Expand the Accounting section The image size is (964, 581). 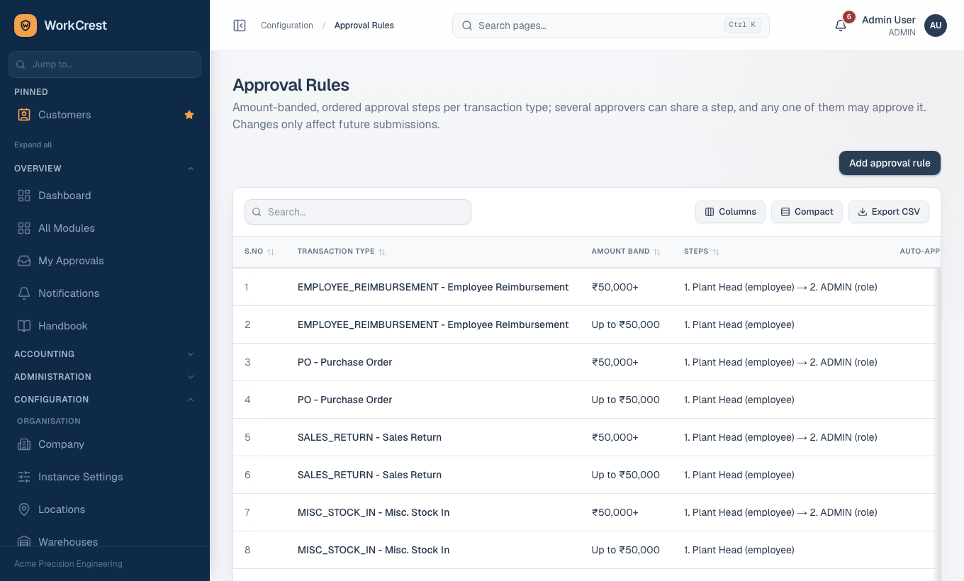(105, 354)
